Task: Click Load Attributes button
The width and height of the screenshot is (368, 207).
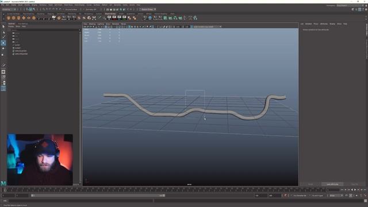Action: click(x=332, y=184)
